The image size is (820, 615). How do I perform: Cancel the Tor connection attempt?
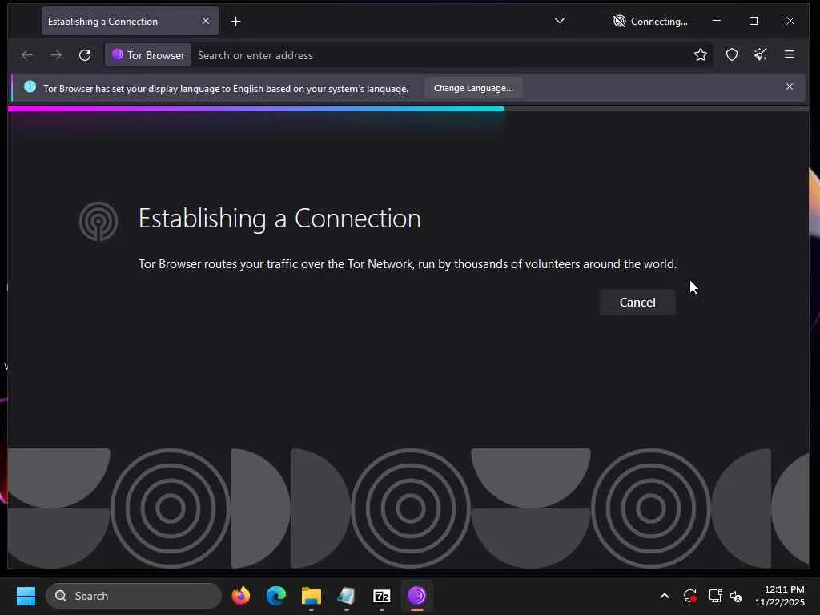coord(637,302)
